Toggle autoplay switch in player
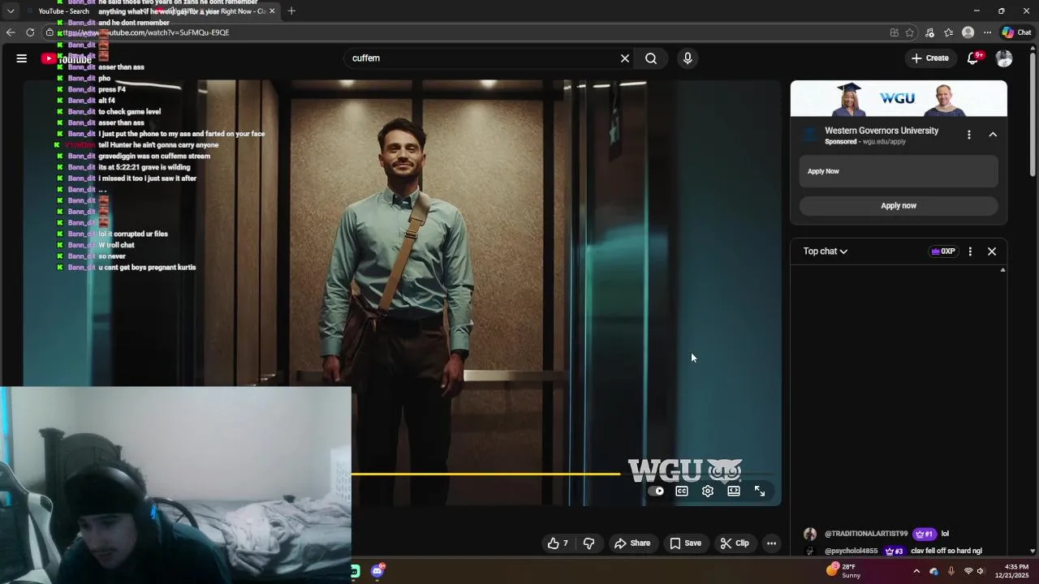Image resolution: width=1039 pixels, height=584 pixels. [657, 491]
